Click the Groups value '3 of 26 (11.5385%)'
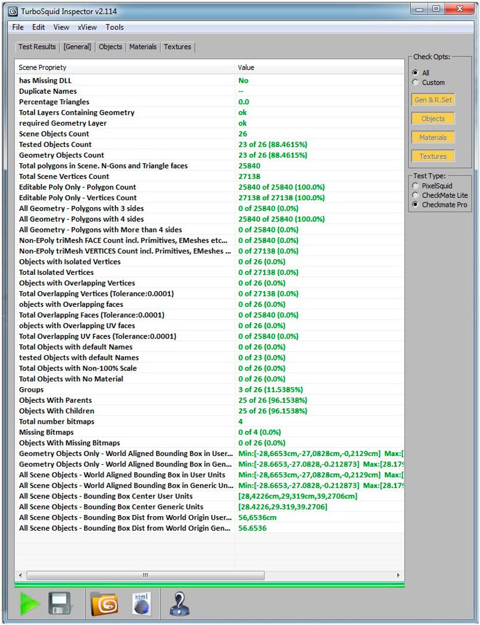The image size is (480, 625). click(x=271, y=389)
